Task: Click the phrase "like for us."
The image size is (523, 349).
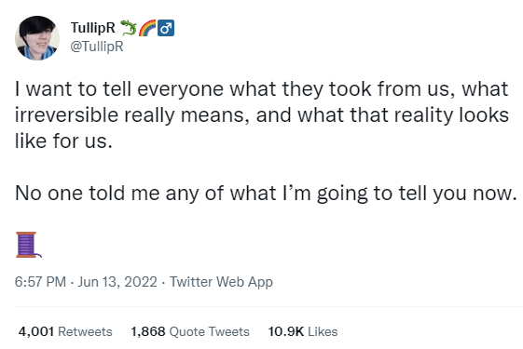Action: [63, 141]
